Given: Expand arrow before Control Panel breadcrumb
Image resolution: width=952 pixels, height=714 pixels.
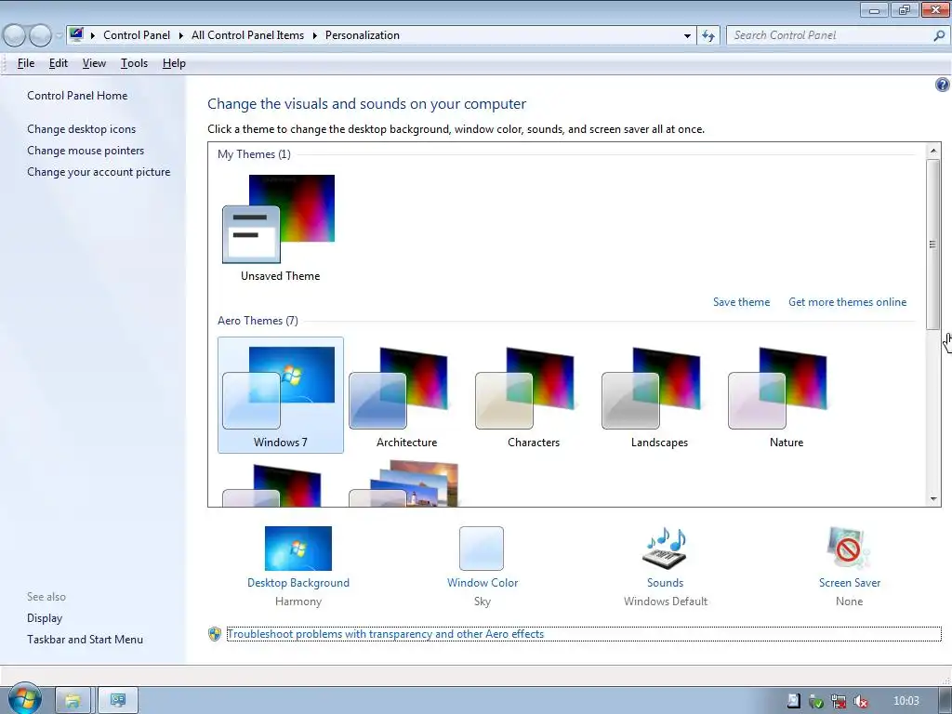Looking at the screenshot, I should [93, 35].
